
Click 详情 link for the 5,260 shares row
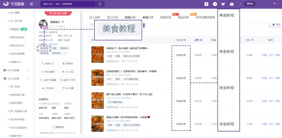[x=277, y=55]
